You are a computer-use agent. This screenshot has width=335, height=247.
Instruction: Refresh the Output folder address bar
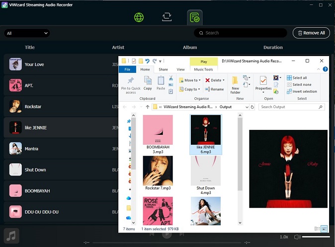pyautogui.click(x=252, y=107)
